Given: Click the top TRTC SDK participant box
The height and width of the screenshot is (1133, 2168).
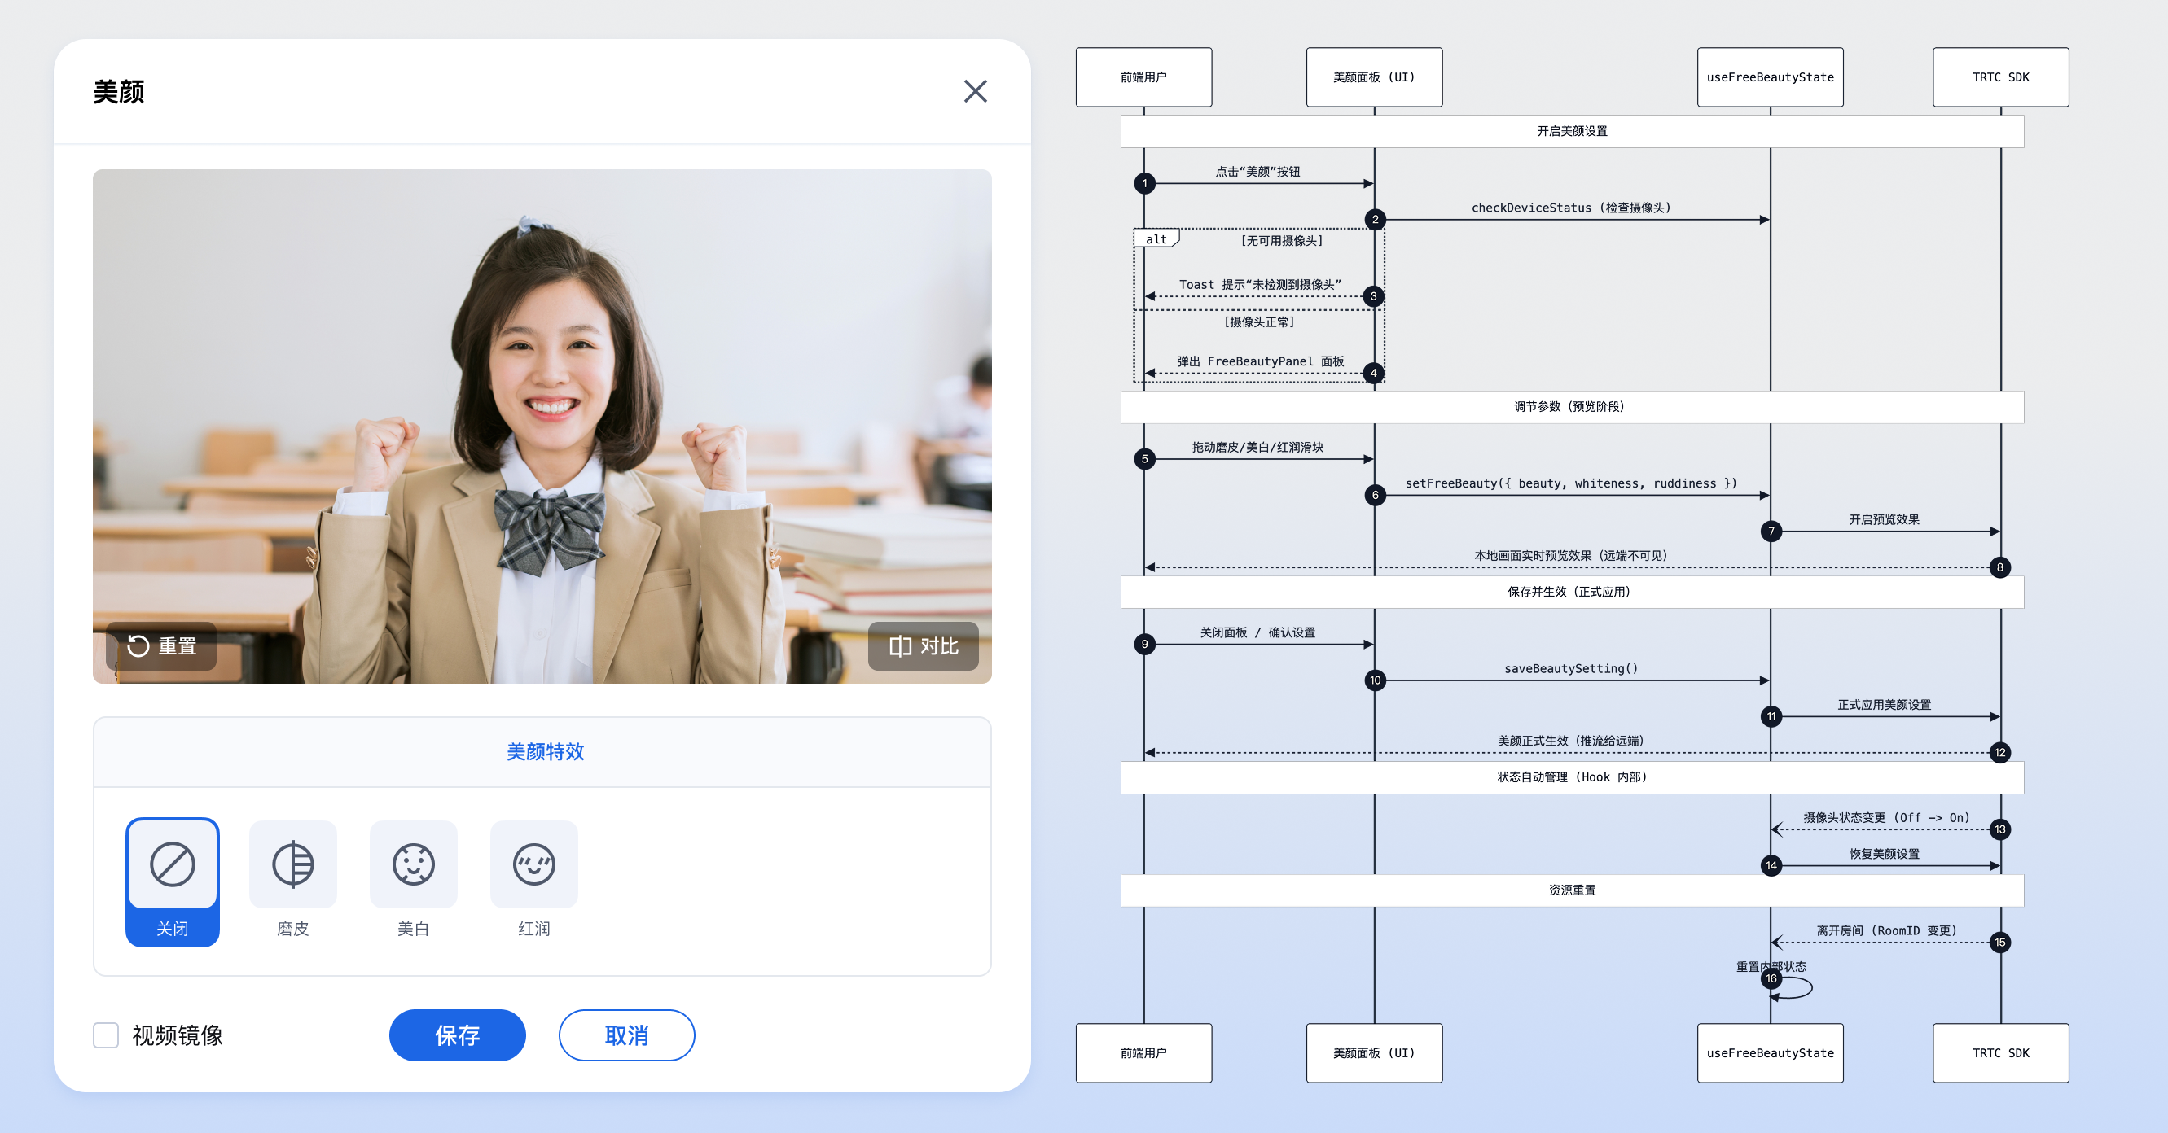Looking at the screenshot, I should pos(2000,77).
